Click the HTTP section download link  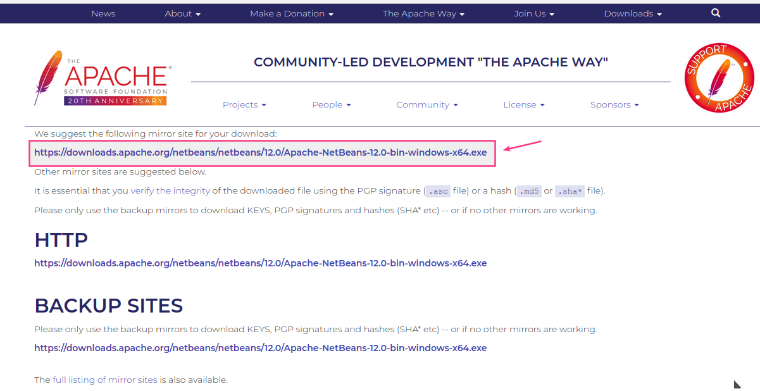tap(260, 263)
